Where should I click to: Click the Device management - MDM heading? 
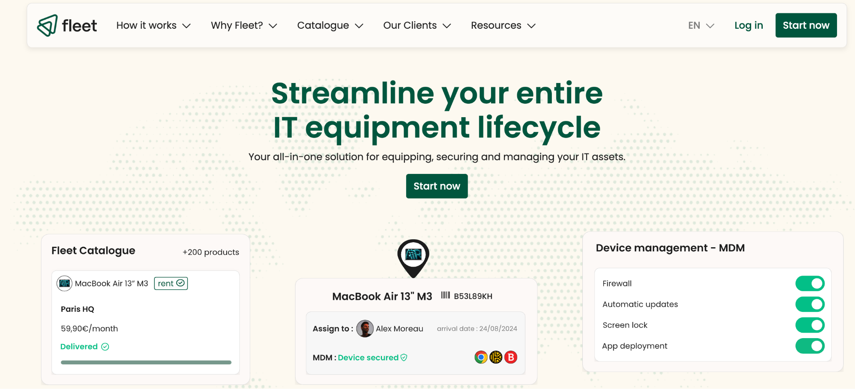(670, 248)
